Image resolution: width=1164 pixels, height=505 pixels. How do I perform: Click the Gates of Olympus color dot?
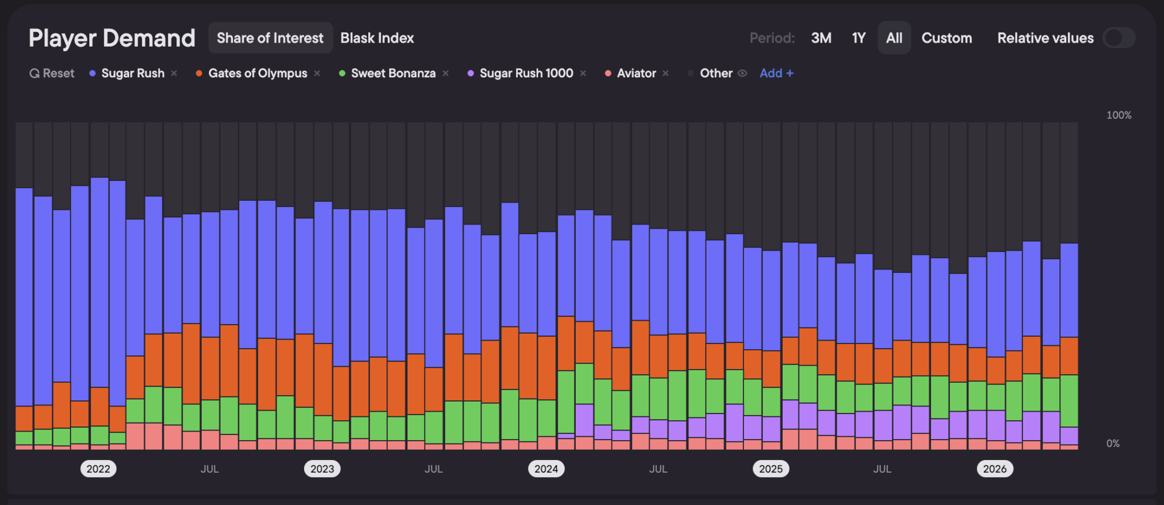point(199,73)
